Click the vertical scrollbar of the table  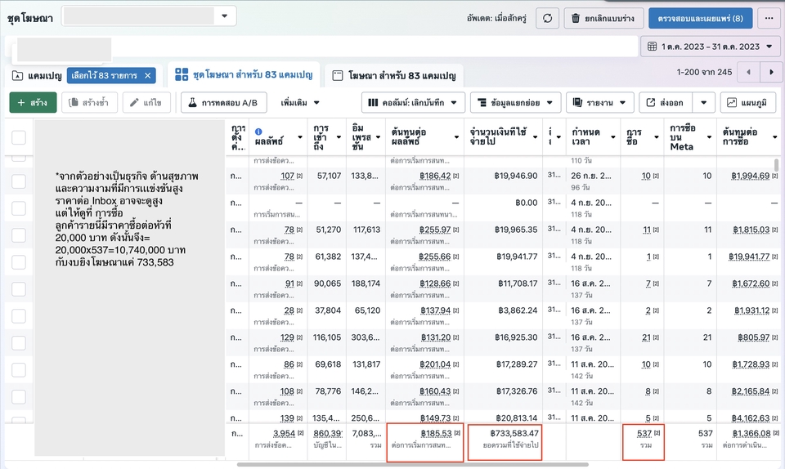point(777,165)
